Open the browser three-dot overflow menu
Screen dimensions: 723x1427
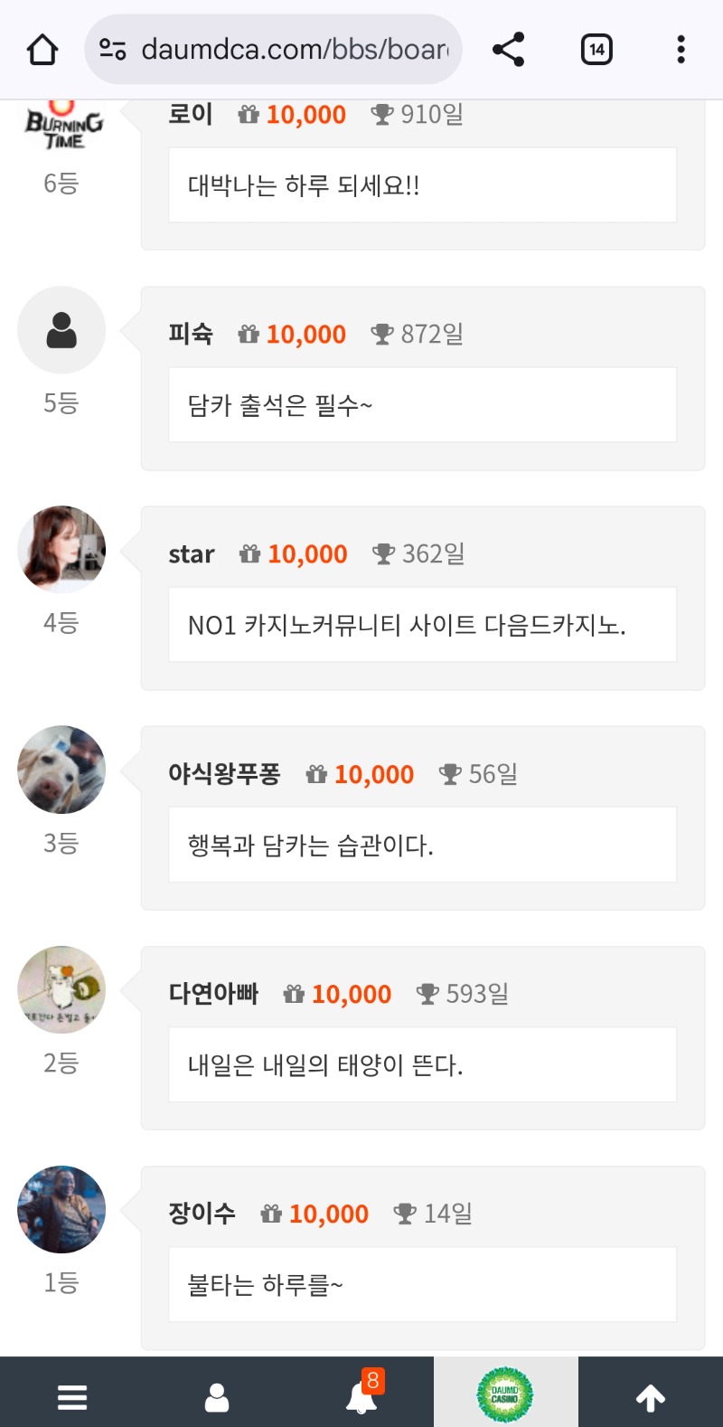tap(681, 49)
